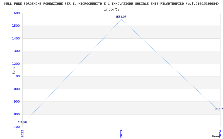Click the WELL FARE PORDENONE chart title
223x139 pixels.
[111, 4]
